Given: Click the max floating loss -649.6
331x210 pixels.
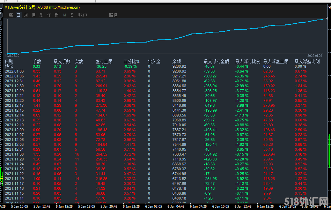Looking at the screenshot, I should point(209,105).
